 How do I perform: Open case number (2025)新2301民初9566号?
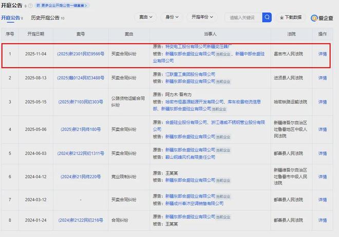click(x=81, y=54)
